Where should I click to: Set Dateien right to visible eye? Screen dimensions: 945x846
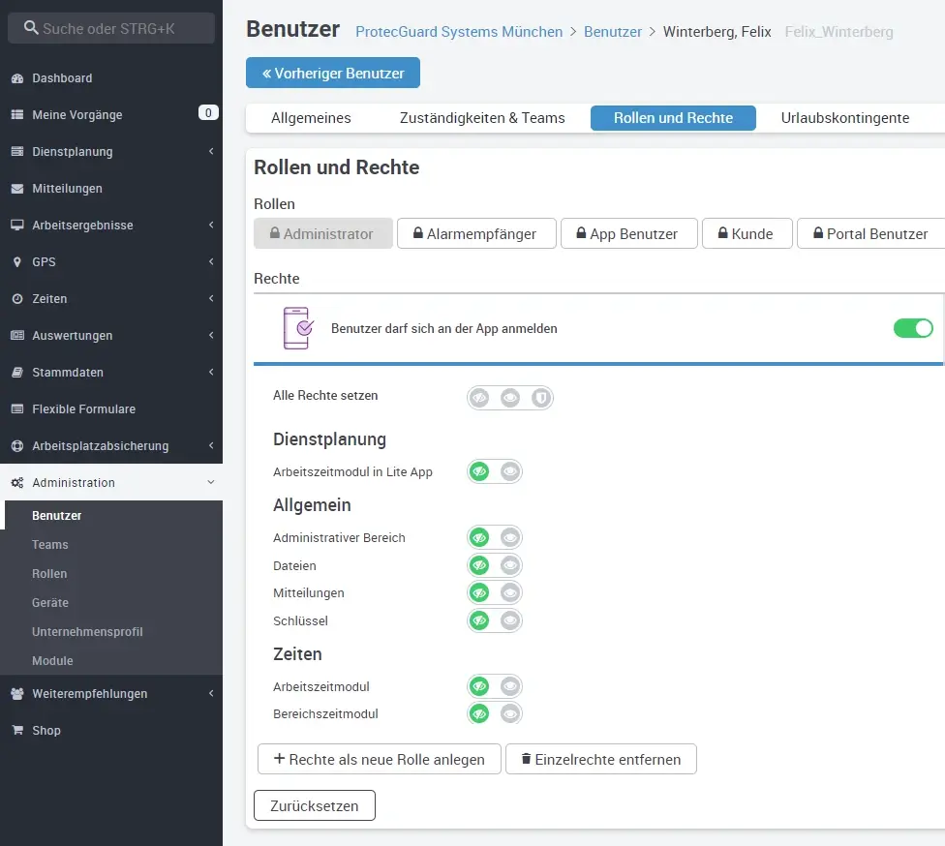(x=510, y=565)
